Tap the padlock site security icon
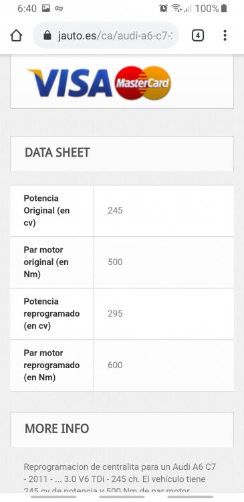244x502 pixels. pos(47,35)
